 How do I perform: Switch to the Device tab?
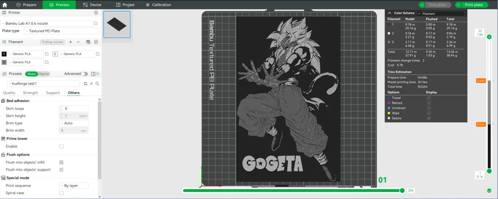[92, 5]
